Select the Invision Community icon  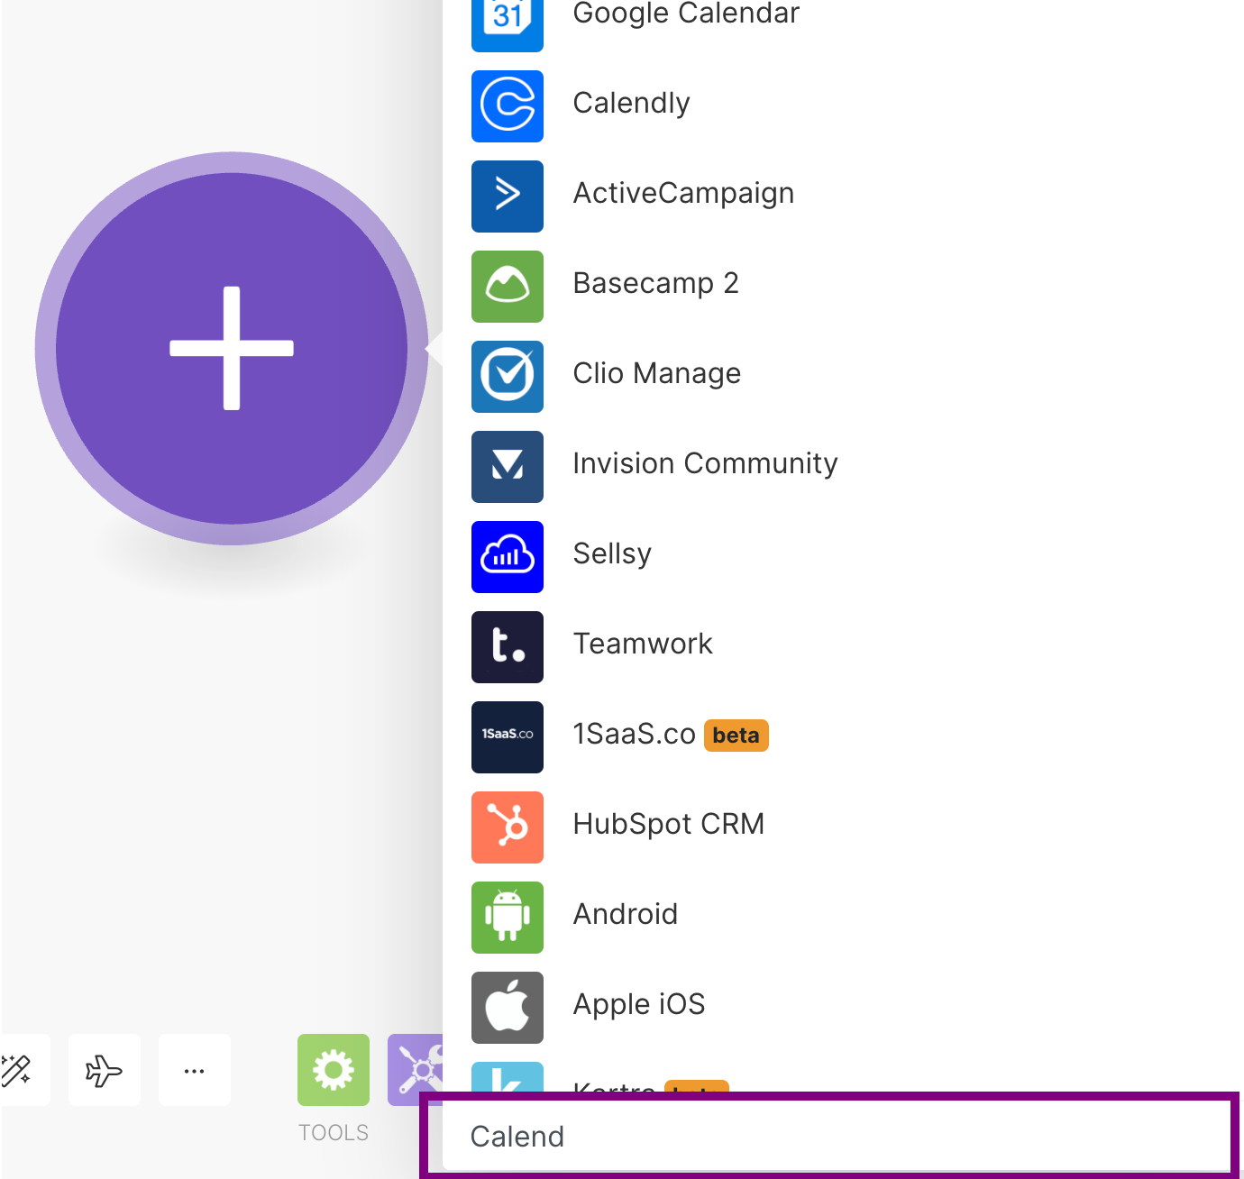508,467
